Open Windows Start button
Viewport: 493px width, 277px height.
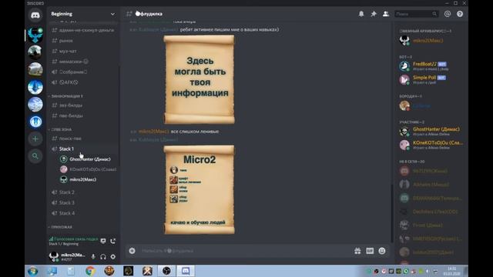[x=32, y=271]
